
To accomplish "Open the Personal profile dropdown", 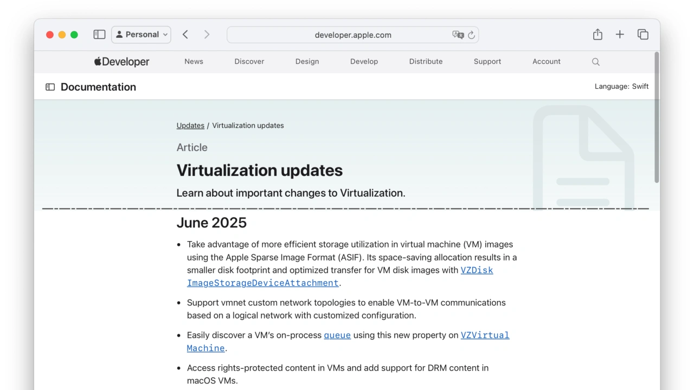I will point(141,35).
